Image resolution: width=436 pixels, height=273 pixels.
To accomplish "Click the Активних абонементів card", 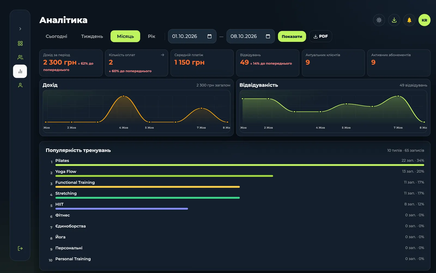I will tap(399, 63).
